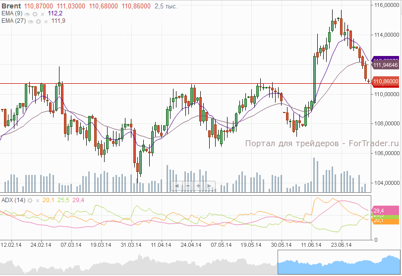This screenshot has width=402, height=276.
Task: Click the orange ADX axis tag 20,1
Action: click(385, 221)
